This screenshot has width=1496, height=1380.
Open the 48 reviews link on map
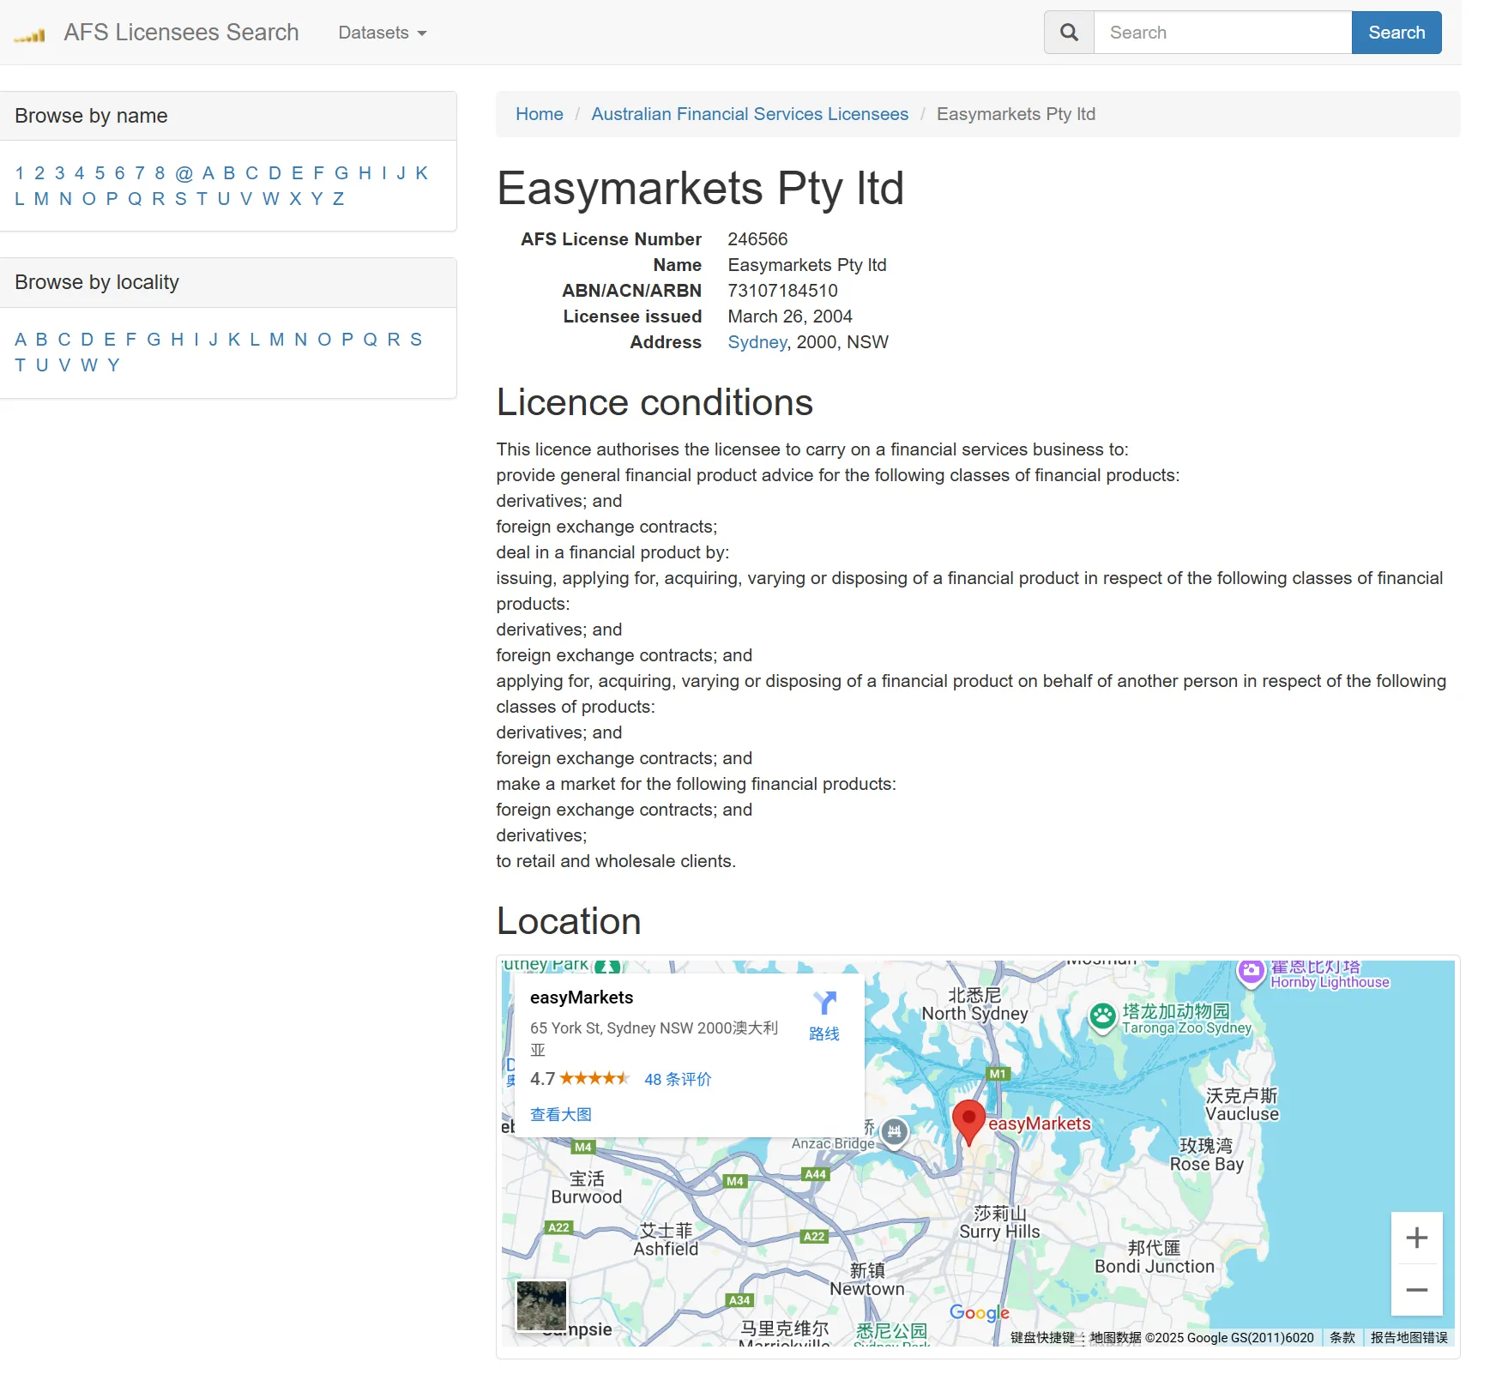click(x=677, y=1079)
